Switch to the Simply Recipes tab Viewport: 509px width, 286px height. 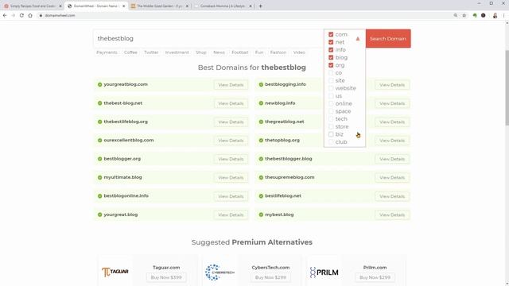coord(33,6)
